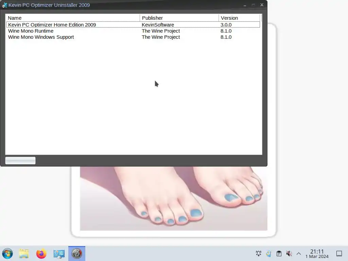Close the Kevin PC Optimizer Uninstaller window

tap(262, 5)
